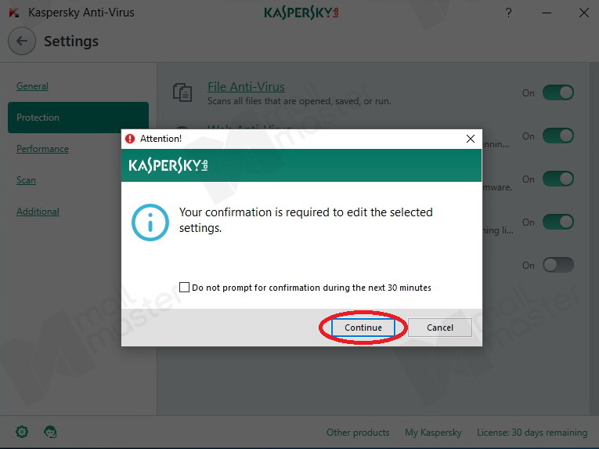Toggle File Anti-Virus switch off

point(558,92)
